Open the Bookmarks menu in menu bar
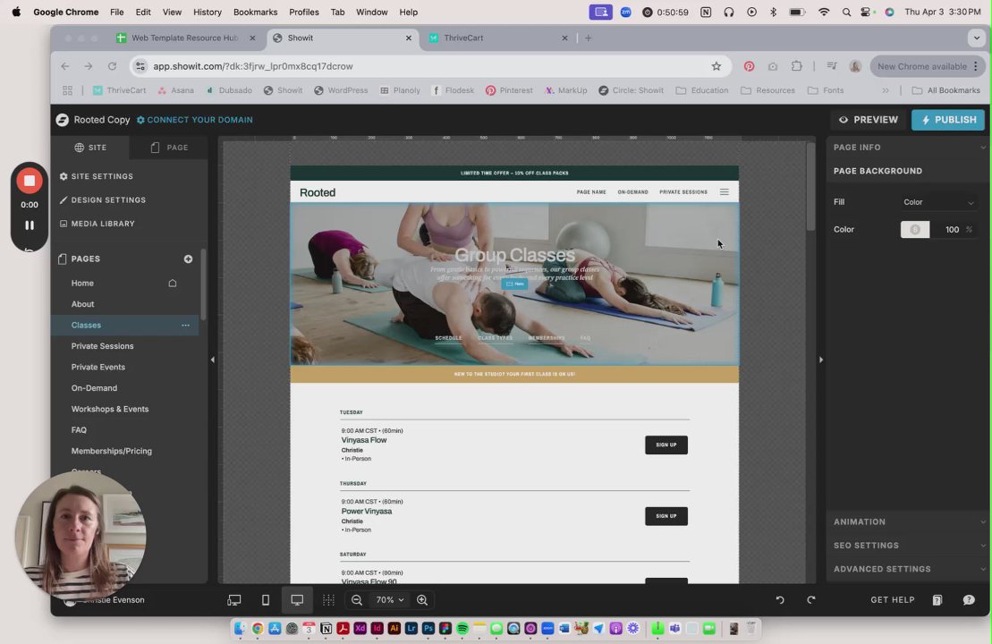Viewport: 992px width, 644px height. pyautogui.click(x=255, y=12)
